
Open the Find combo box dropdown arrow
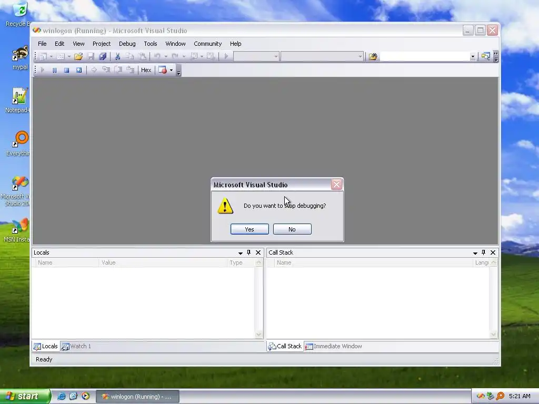[x=473, y=57]
